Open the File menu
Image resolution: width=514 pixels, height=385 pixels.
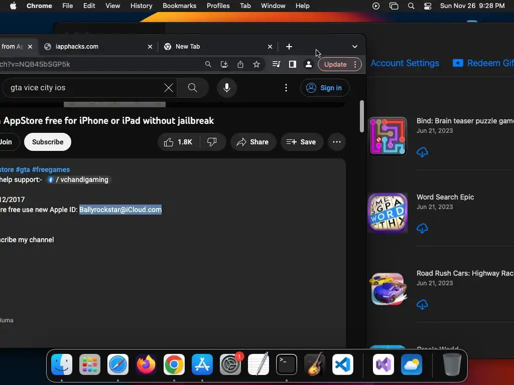point(68,6)
